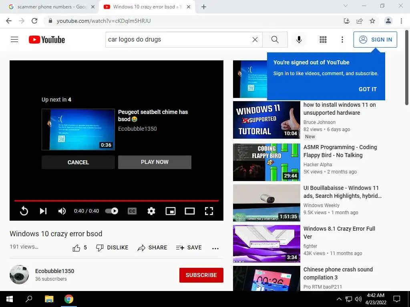SAVE the video to a playlist
This screenshot has width=410, height=307.
click(x=189, y=248)
